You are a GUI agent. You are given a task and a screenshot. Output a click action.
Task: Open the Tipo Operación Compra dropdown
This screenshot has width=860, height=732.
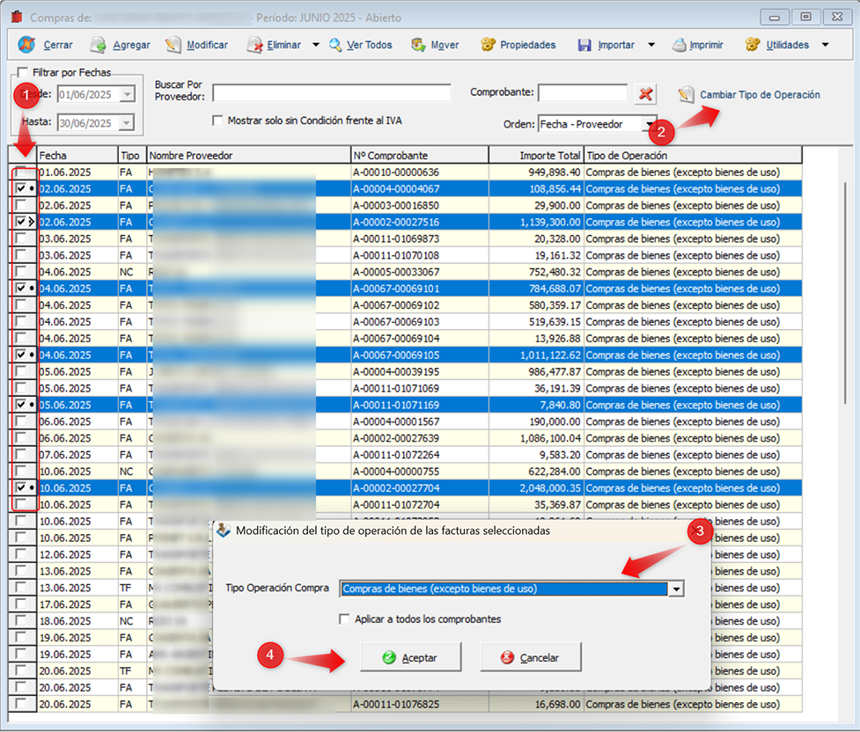pos(676,589)
